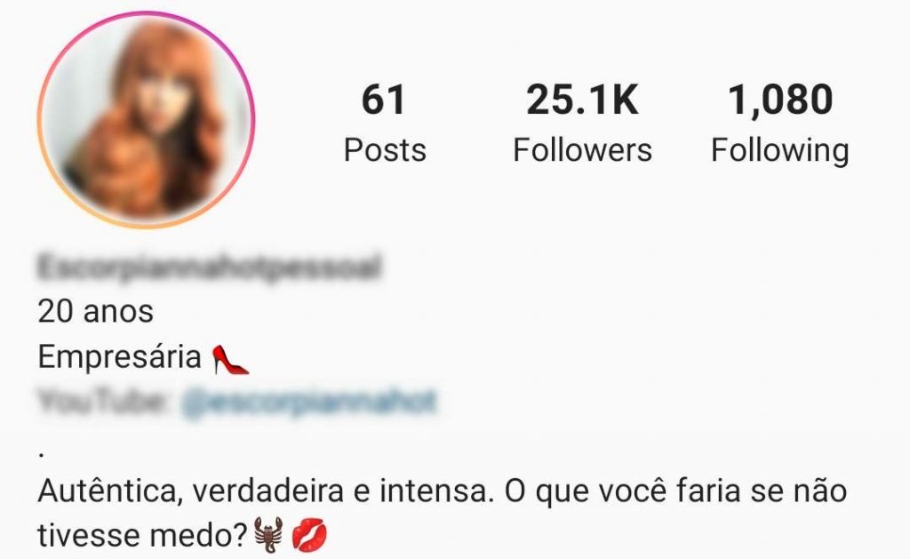Click the single dot line in the bio

41,454
